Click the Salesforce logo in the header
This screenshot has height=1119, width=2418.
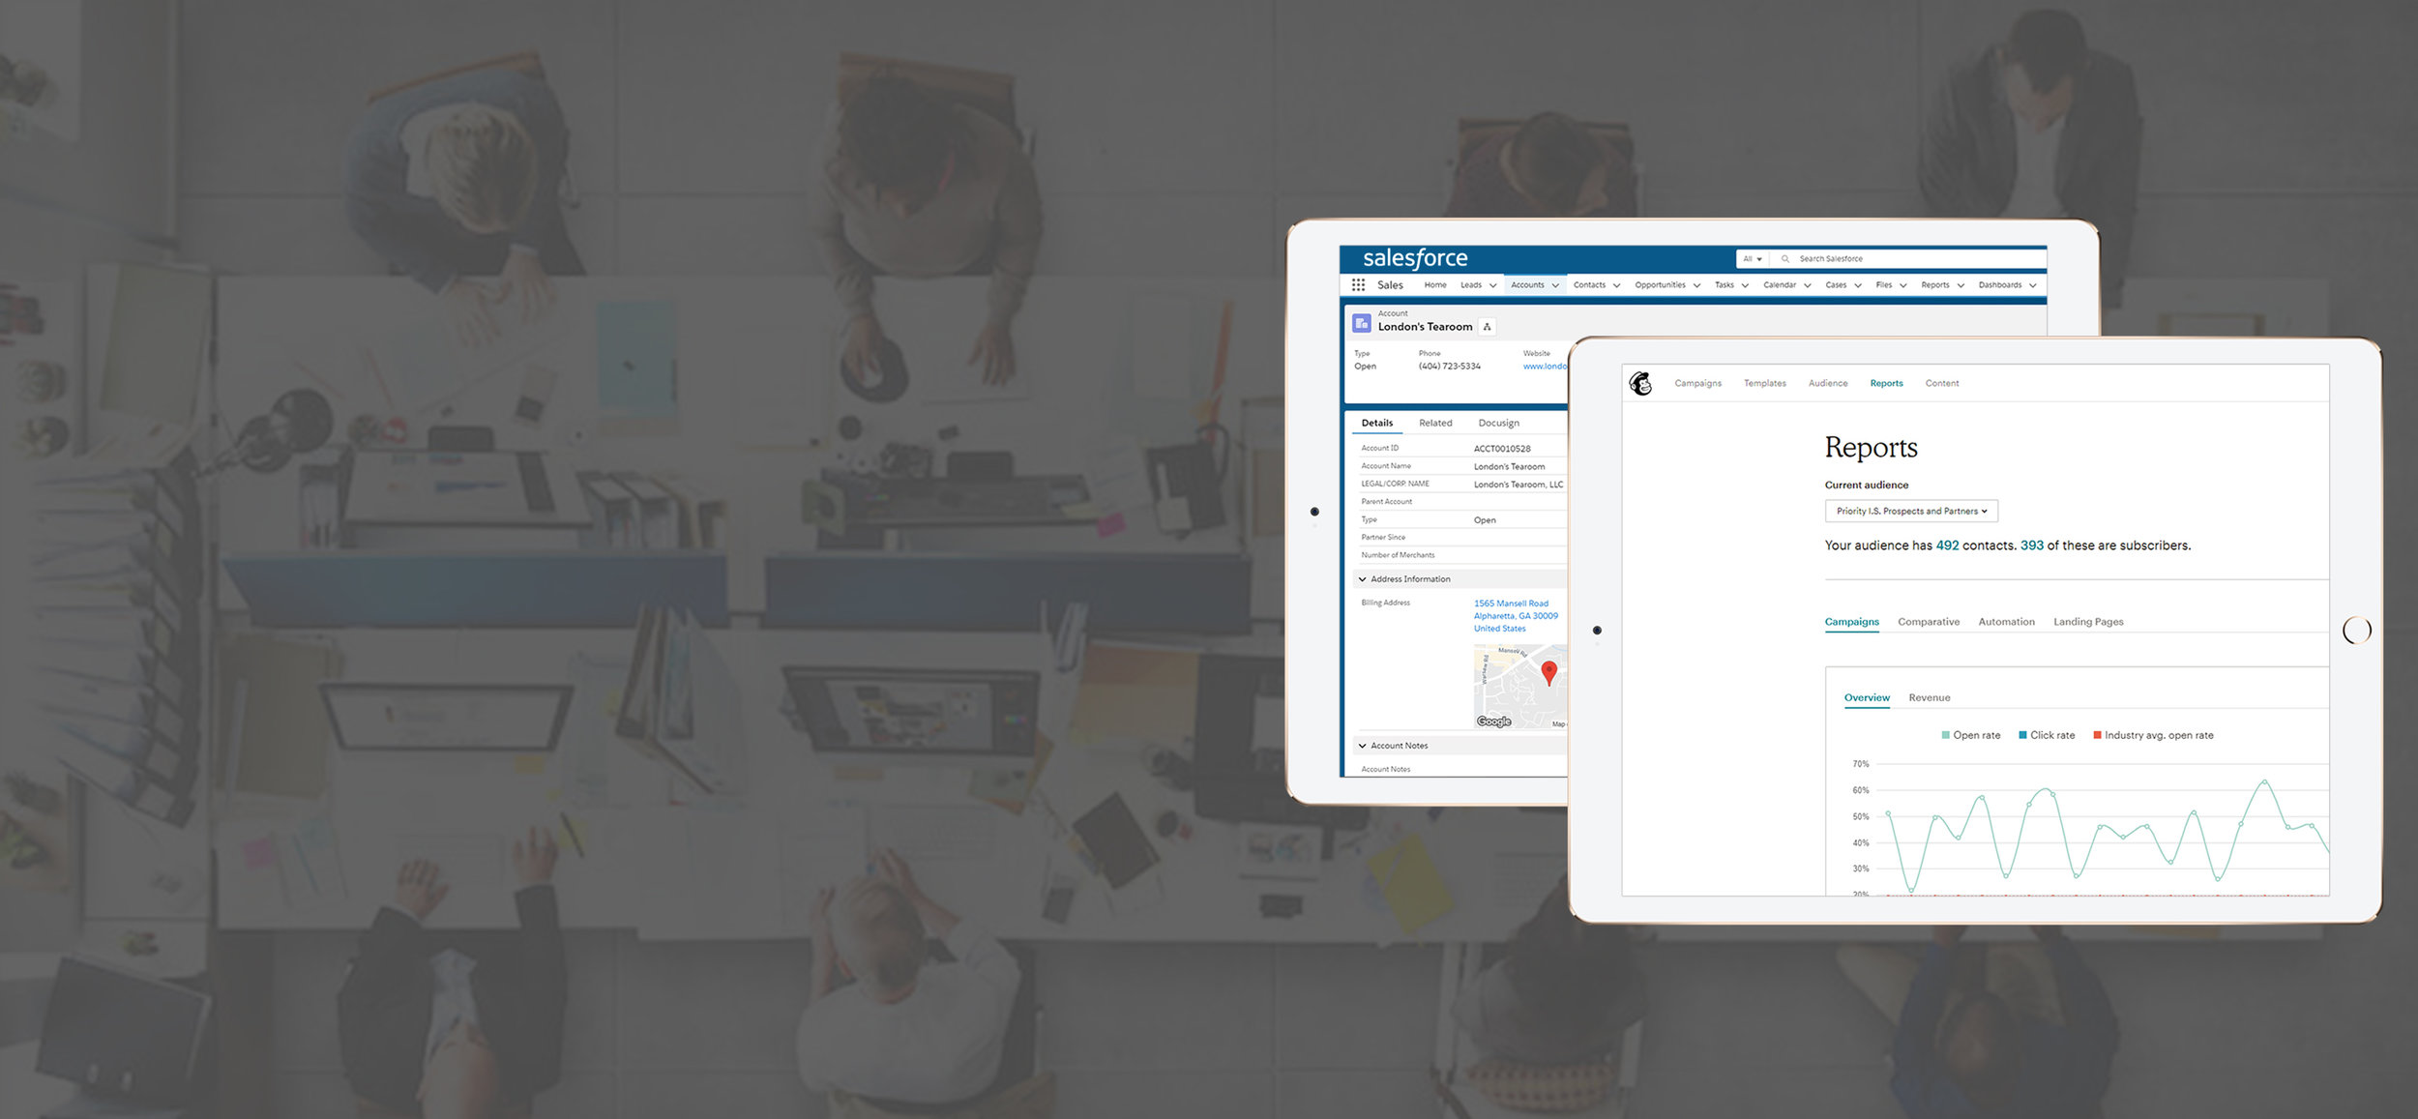pyautogui.click(x=1415, y=258)
